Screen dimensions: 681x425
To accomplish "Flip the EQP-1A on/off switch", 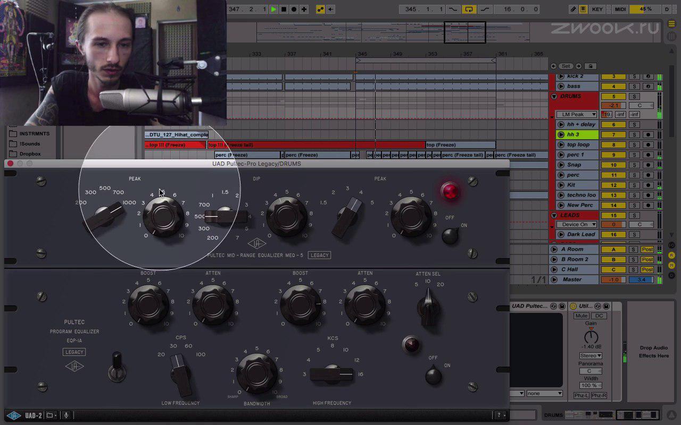I will (434, 376).
